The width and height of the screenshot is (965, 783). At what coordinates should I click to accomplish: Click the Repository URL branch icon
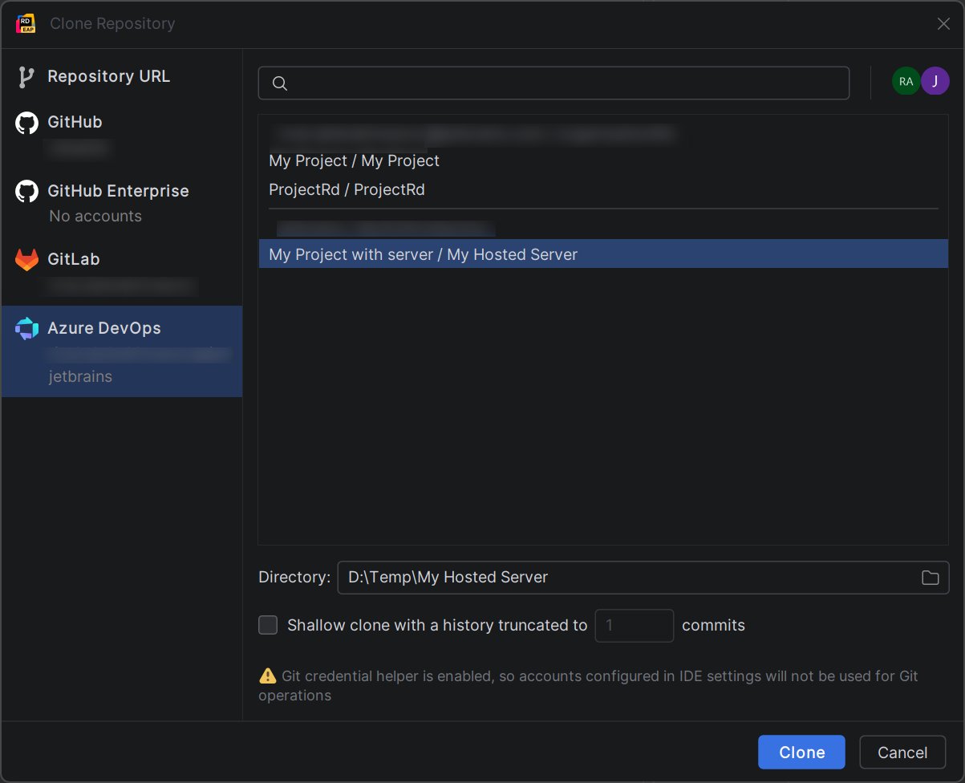click(26, 77)
